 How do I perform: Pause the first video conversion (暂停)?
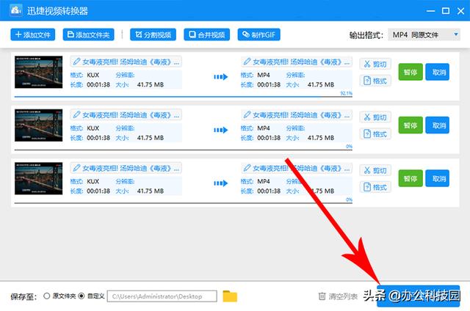click(411, 72)
